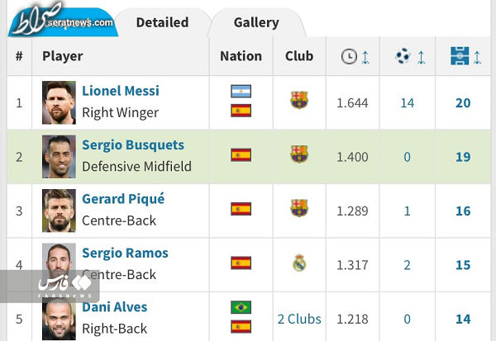This screenshot has width=496, height=341.
Task: Click the Brazil flag next to Dani Alves
Action: click(x=241, y=307)
